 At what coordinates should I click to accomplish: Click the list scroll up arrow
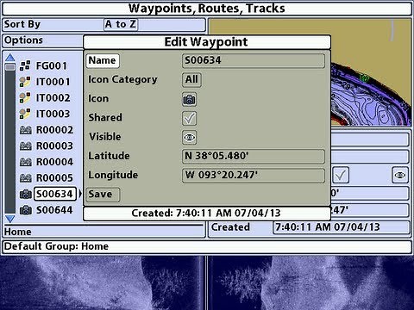(10, 58)
